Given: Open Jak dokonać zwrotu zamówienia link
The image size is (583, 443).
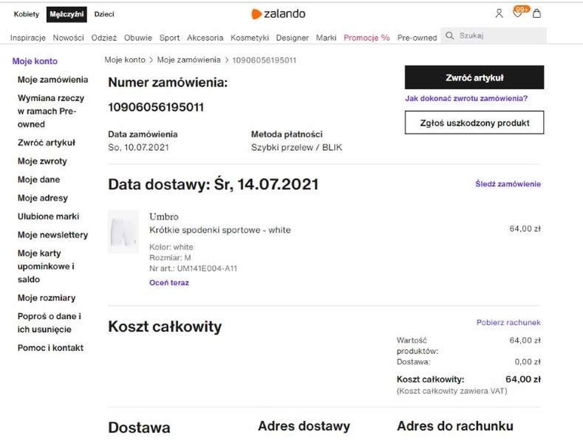Looking at the screenshot, I should 466,98.
